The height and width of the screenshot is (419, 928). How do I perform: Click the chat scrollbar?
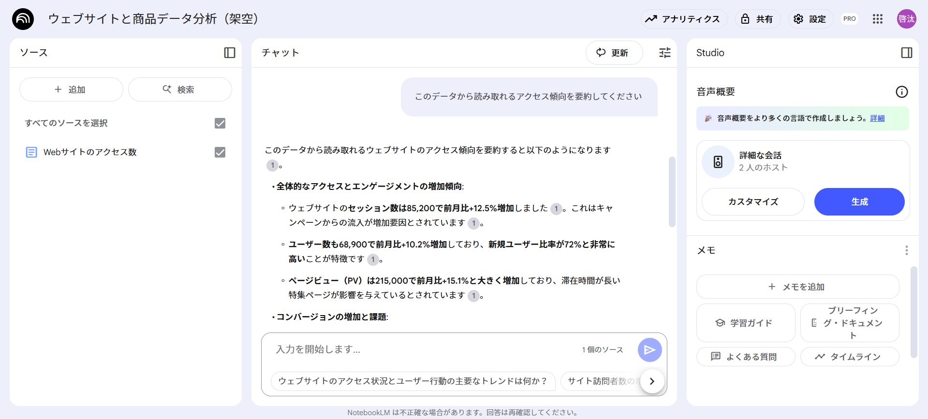tap(672, 192)
